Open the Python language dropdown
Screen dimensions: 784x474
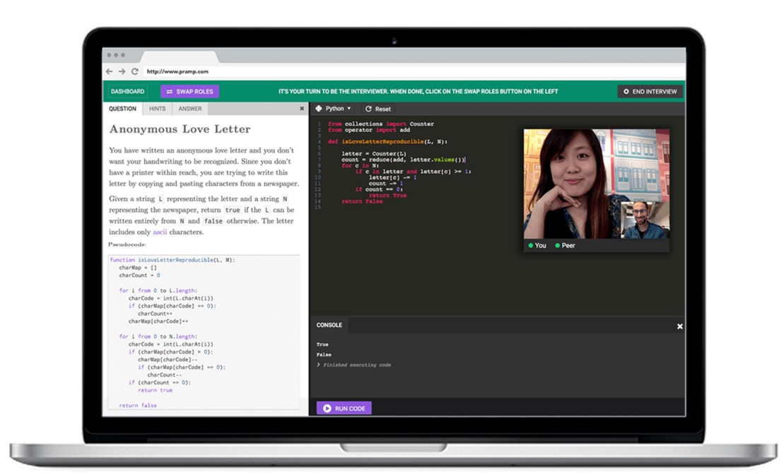[334, 108]
